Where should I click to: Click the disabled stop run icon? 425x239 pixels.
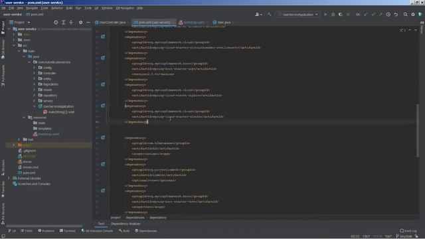point(348,15)
